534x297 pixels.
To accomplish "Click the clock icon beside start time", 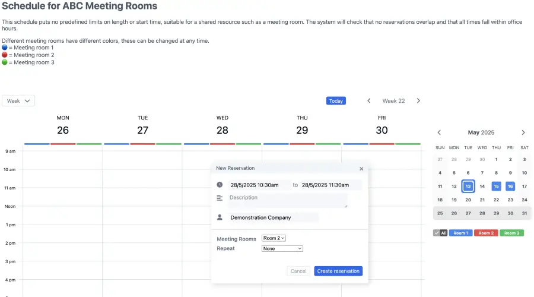I will pyautogui.click(x=220, y=185).
